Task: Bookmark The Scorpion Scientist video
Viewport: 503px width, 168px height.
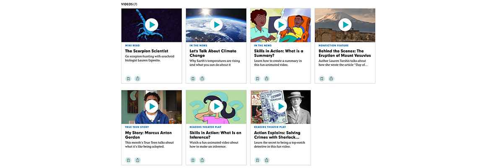Action: pyautogui.click(x=128, y=79)
